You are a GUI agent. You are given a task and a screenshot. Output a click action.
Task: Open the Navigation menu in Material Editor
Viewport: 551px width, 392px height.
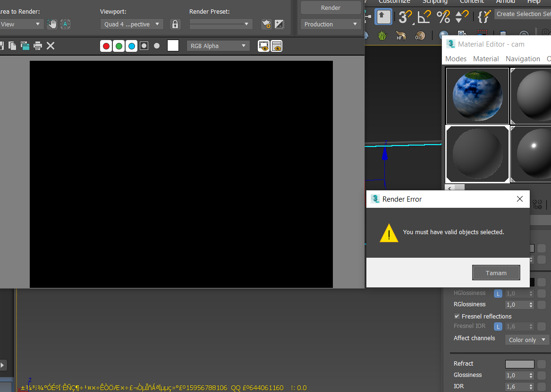[x=523, y=59]
